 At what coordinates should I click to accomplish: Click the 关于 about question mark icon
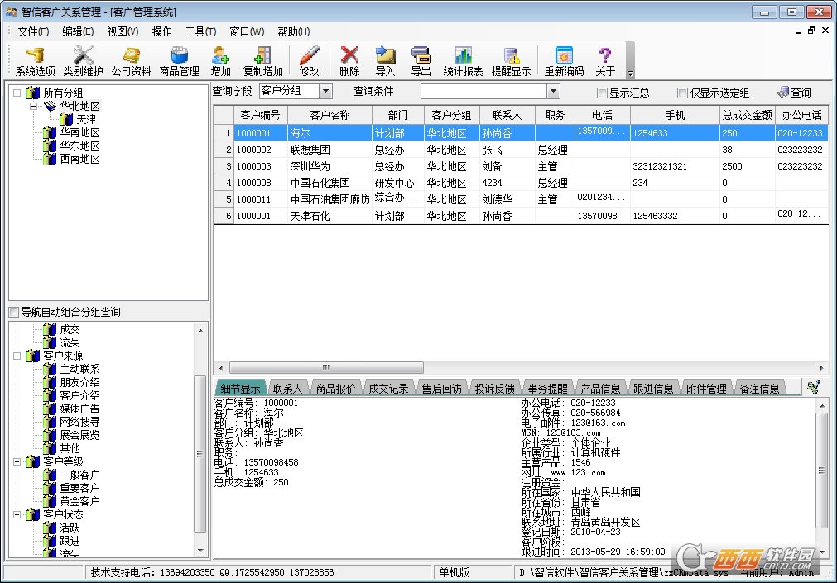point(605,61)
